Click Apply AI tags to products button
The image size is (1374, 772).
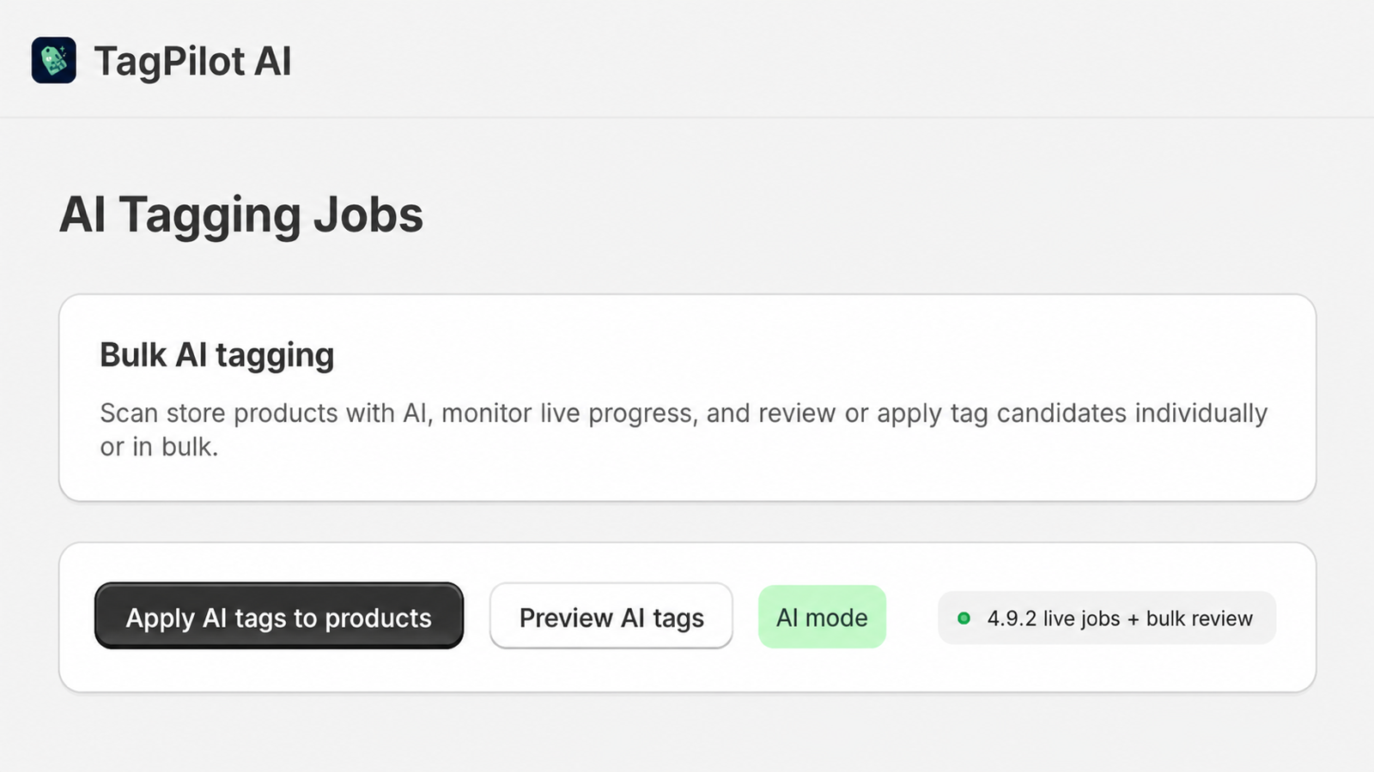point(279,616)
